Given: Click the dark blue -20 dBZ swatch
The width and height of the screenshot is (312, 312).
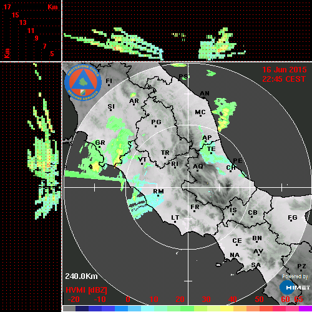Looking at the screenshot, I should 82,308.
